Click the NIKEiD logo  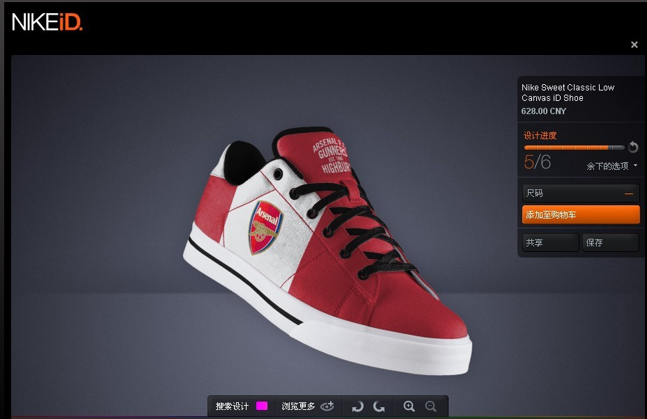47,22
